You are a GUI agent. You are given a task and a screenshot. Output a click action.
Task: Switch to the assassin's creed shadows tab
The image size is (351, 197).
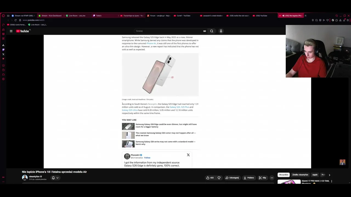click(x=212, y=16)
